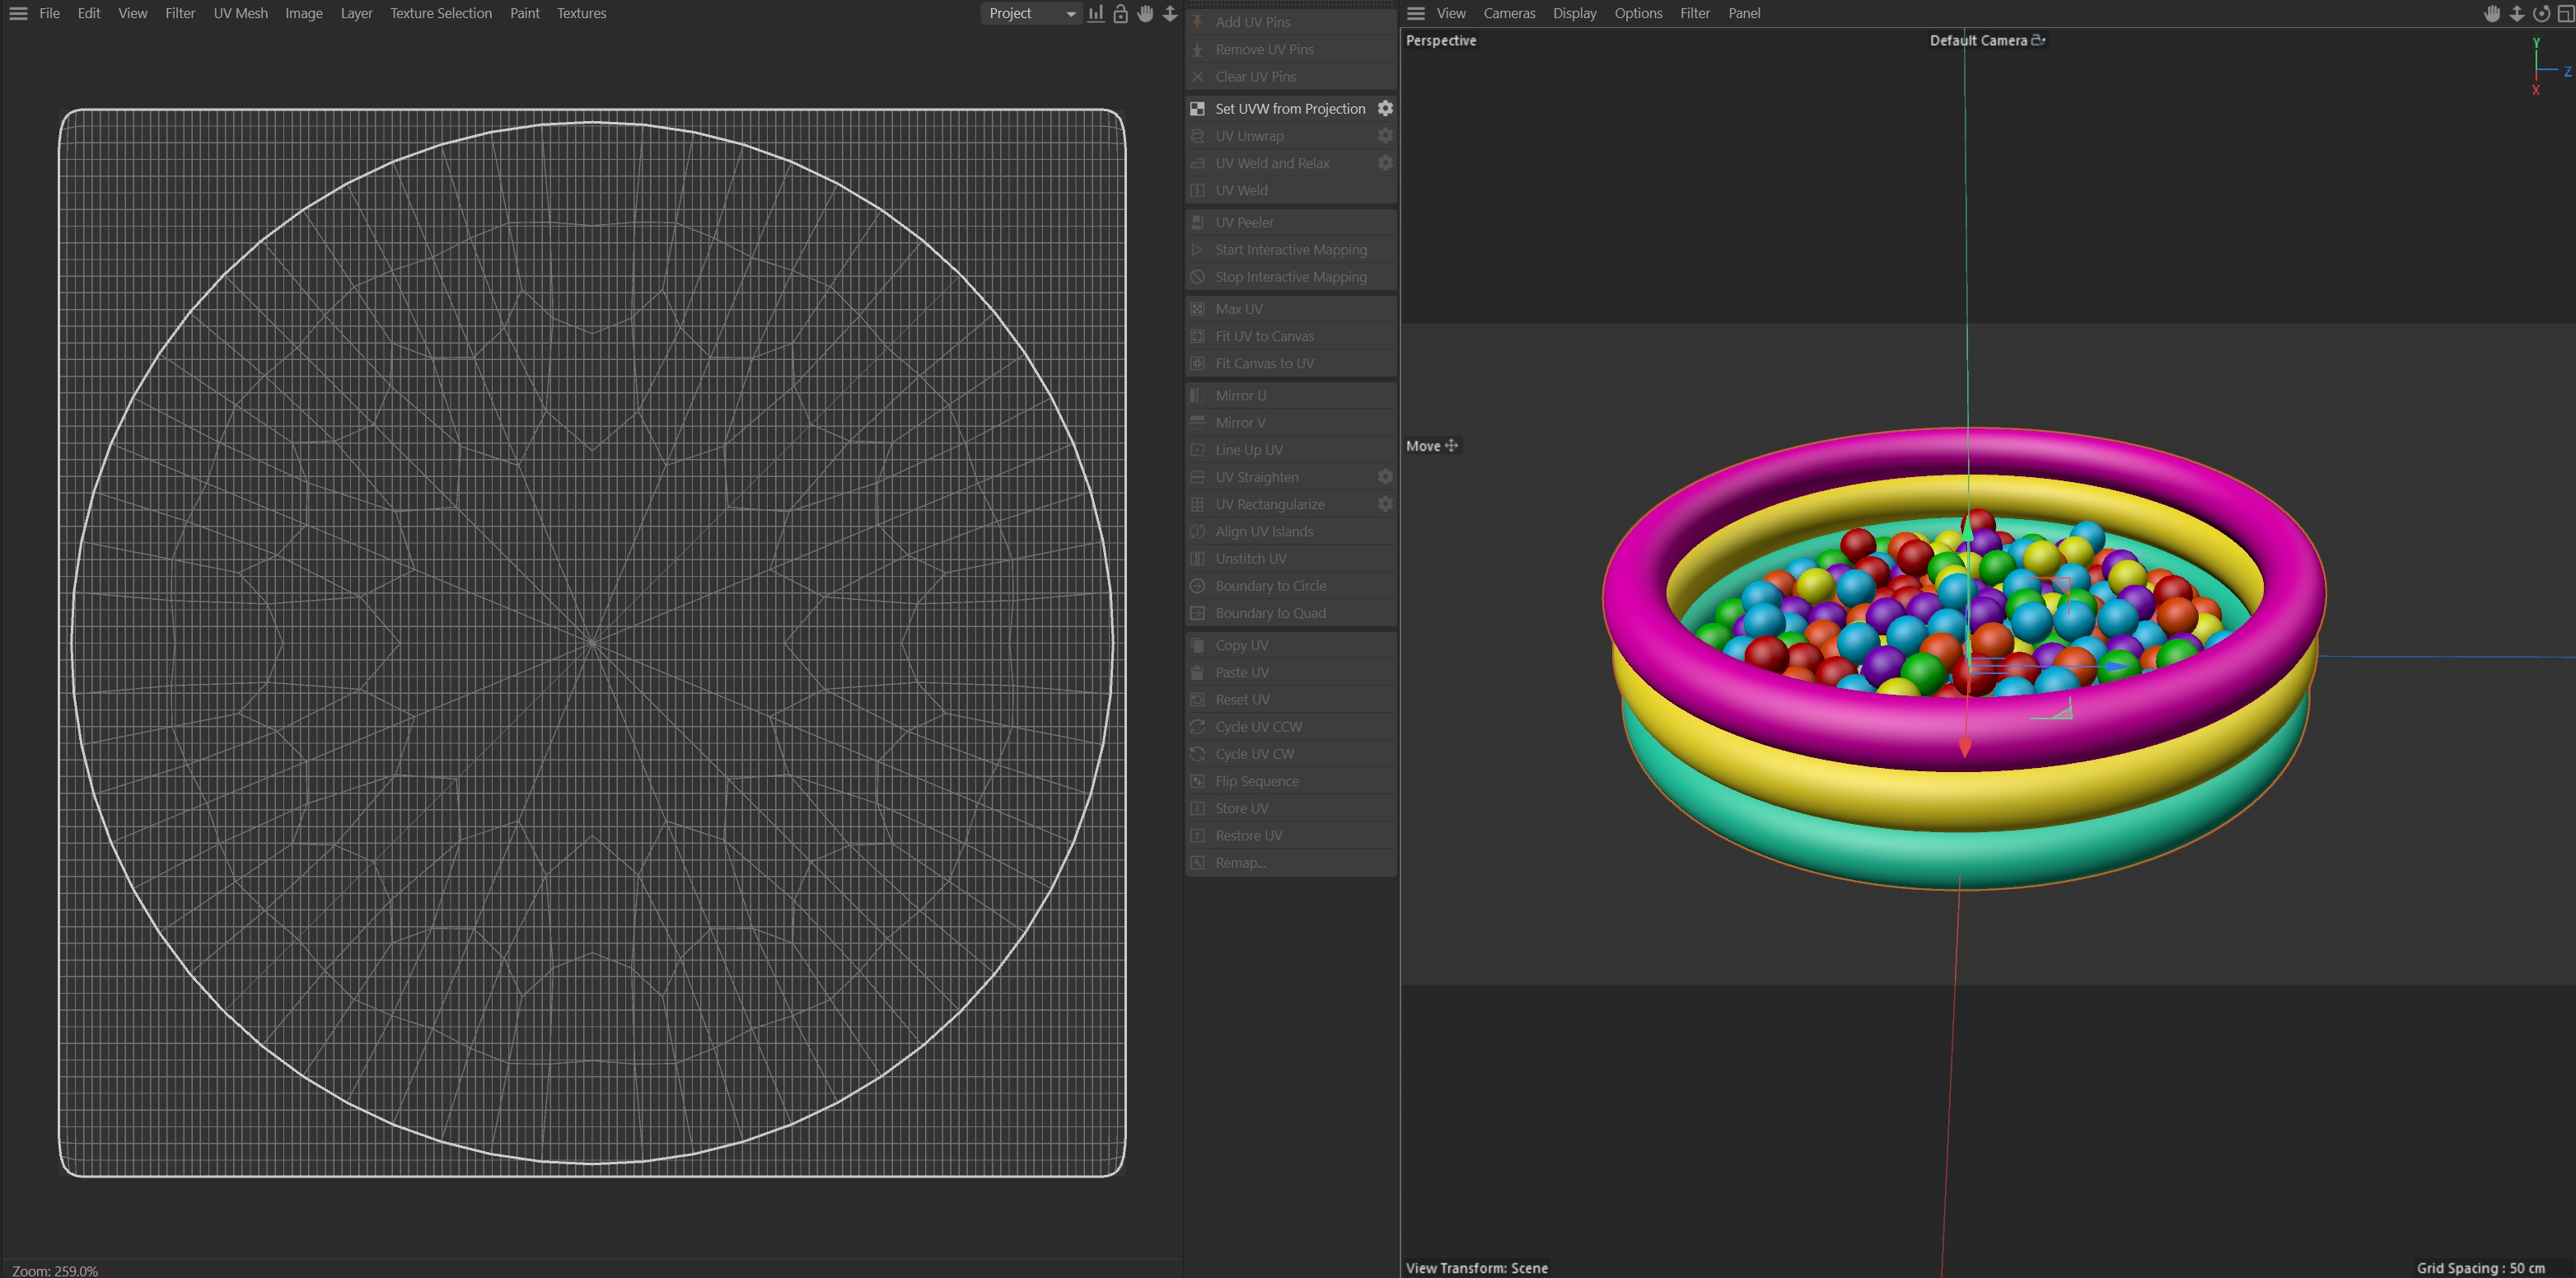The width and height of the screenshot is (2576, 1278).
Task: Open the UV editor hamburger menu
Action: 18,13
